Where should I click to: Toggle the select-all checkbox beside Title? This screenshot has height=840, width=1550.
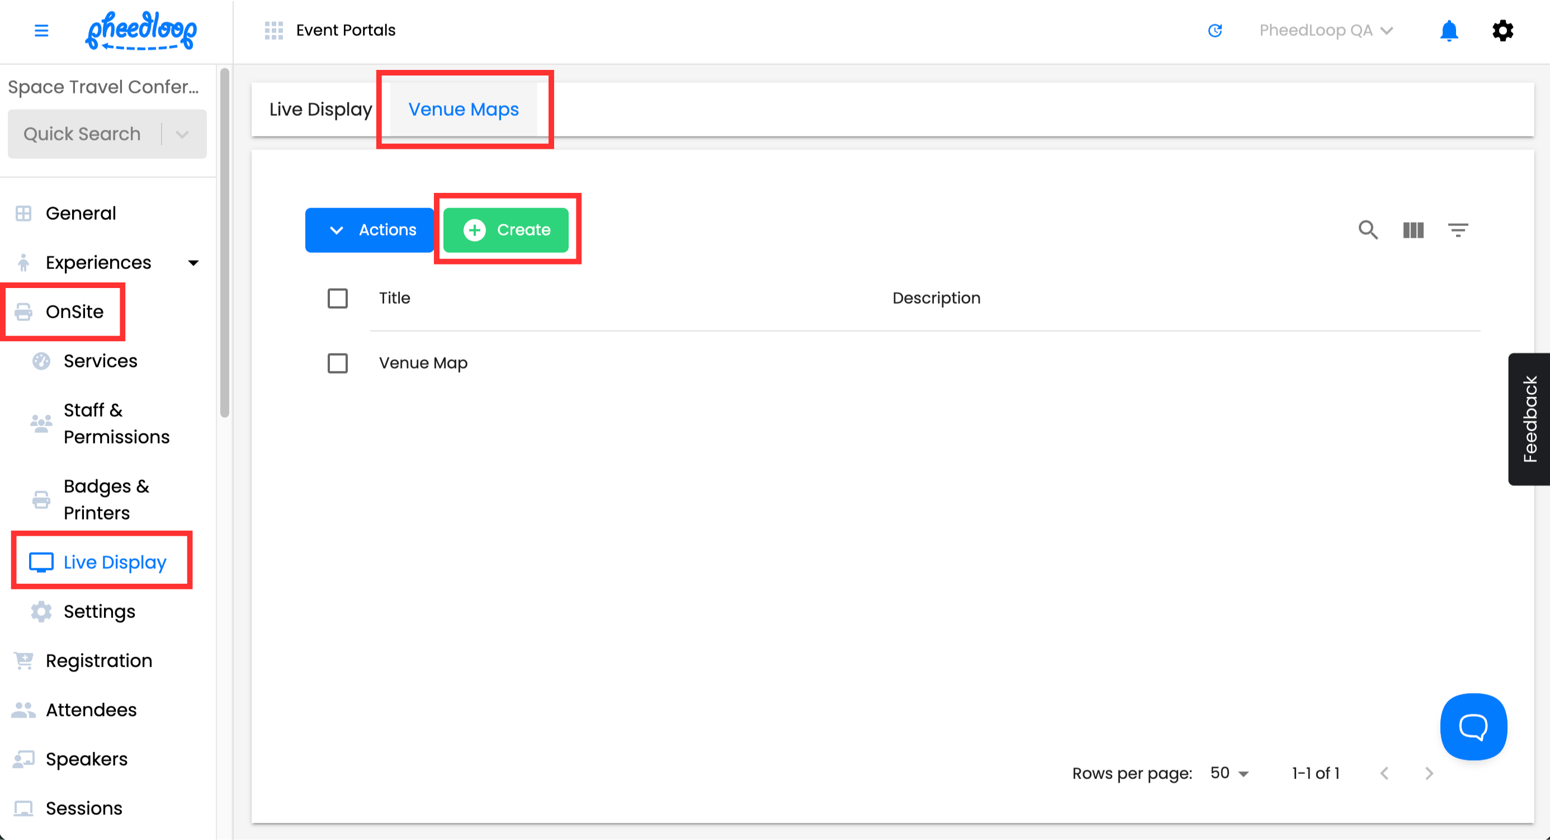tap(338, 299)
